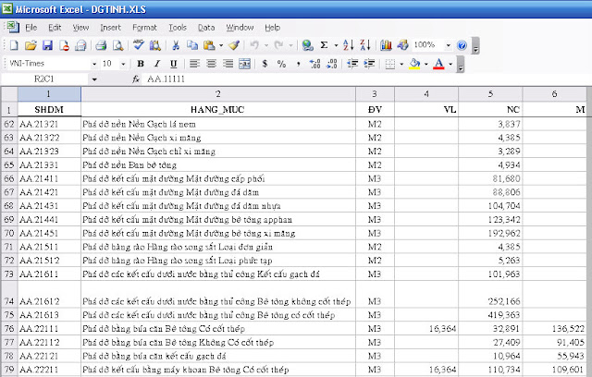This screenshot has height=377, width=592.
Task: Save the workbook with the floppy disk icon
Action: pyautogui.click(x=47, y=45)
